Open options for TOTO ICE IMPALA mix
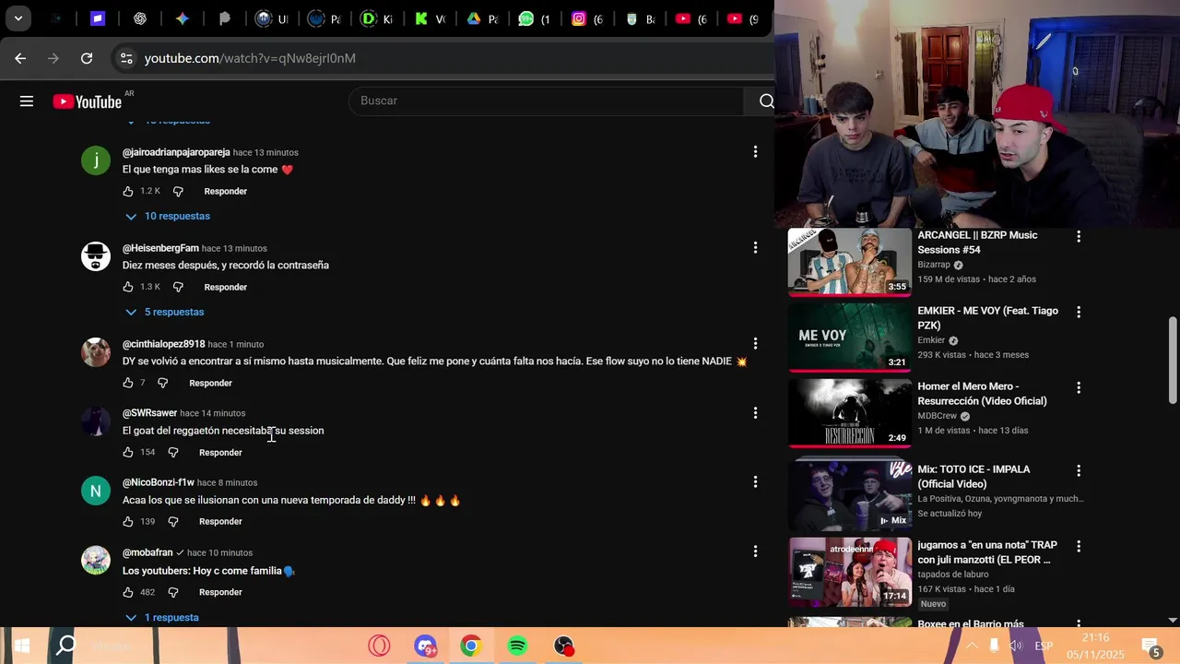This screenshot has height=664, width=1180. (x=1079, y=470)
